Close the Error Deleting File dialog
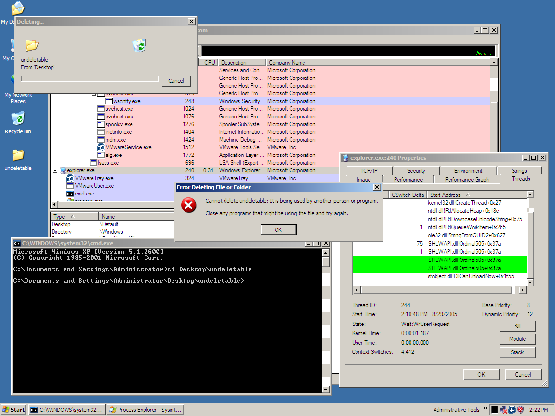The image size is (555, 416). (x=377, y=187)
